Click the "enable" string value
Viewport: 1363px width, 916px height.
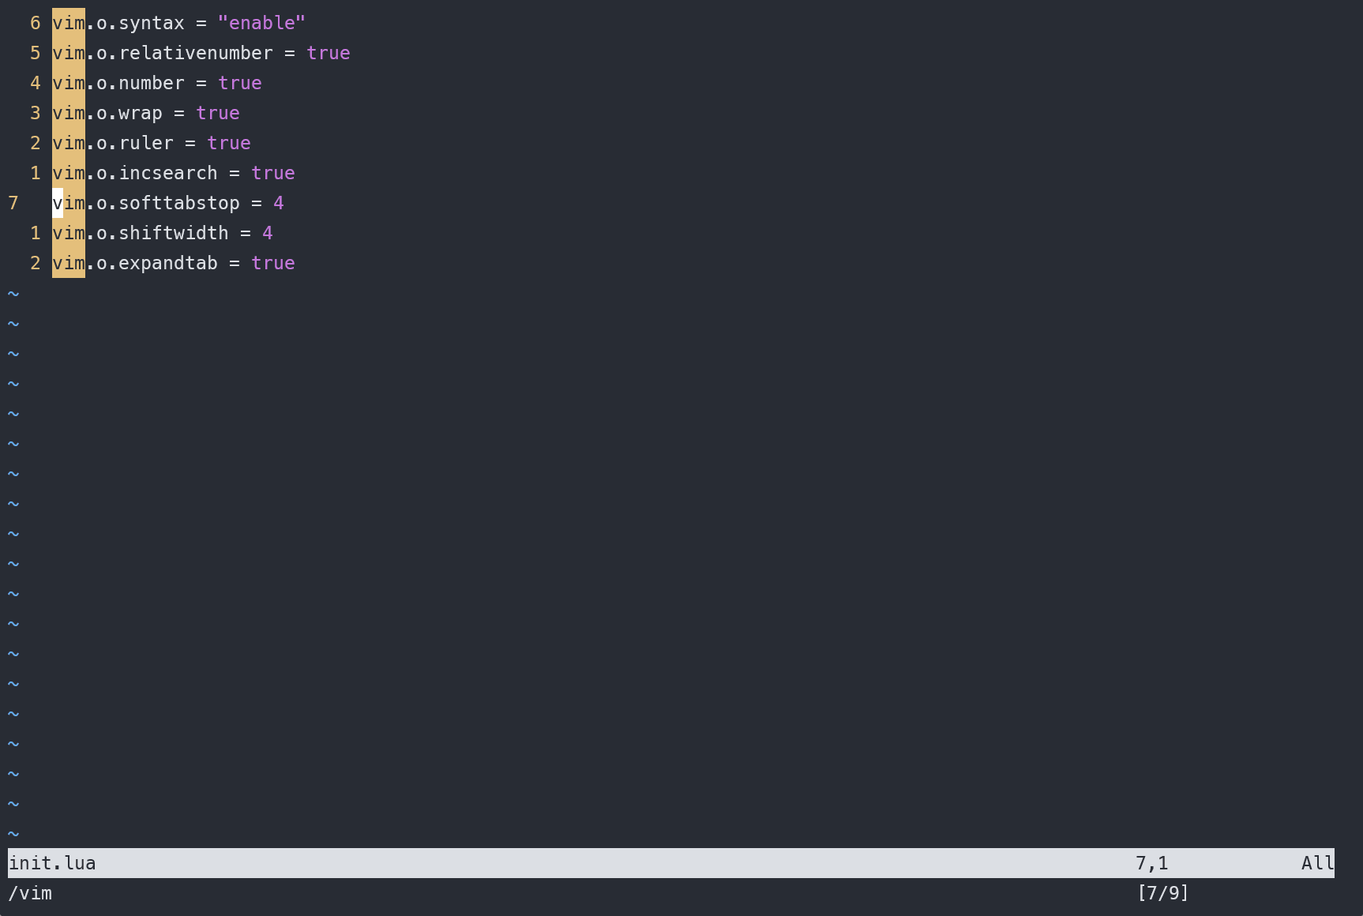pyautogui.click(x=261, y=23)
